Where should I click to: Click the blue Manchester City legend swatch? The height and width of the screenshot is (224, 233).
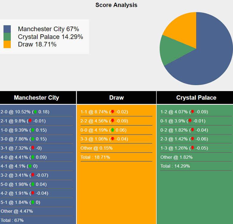7,29
